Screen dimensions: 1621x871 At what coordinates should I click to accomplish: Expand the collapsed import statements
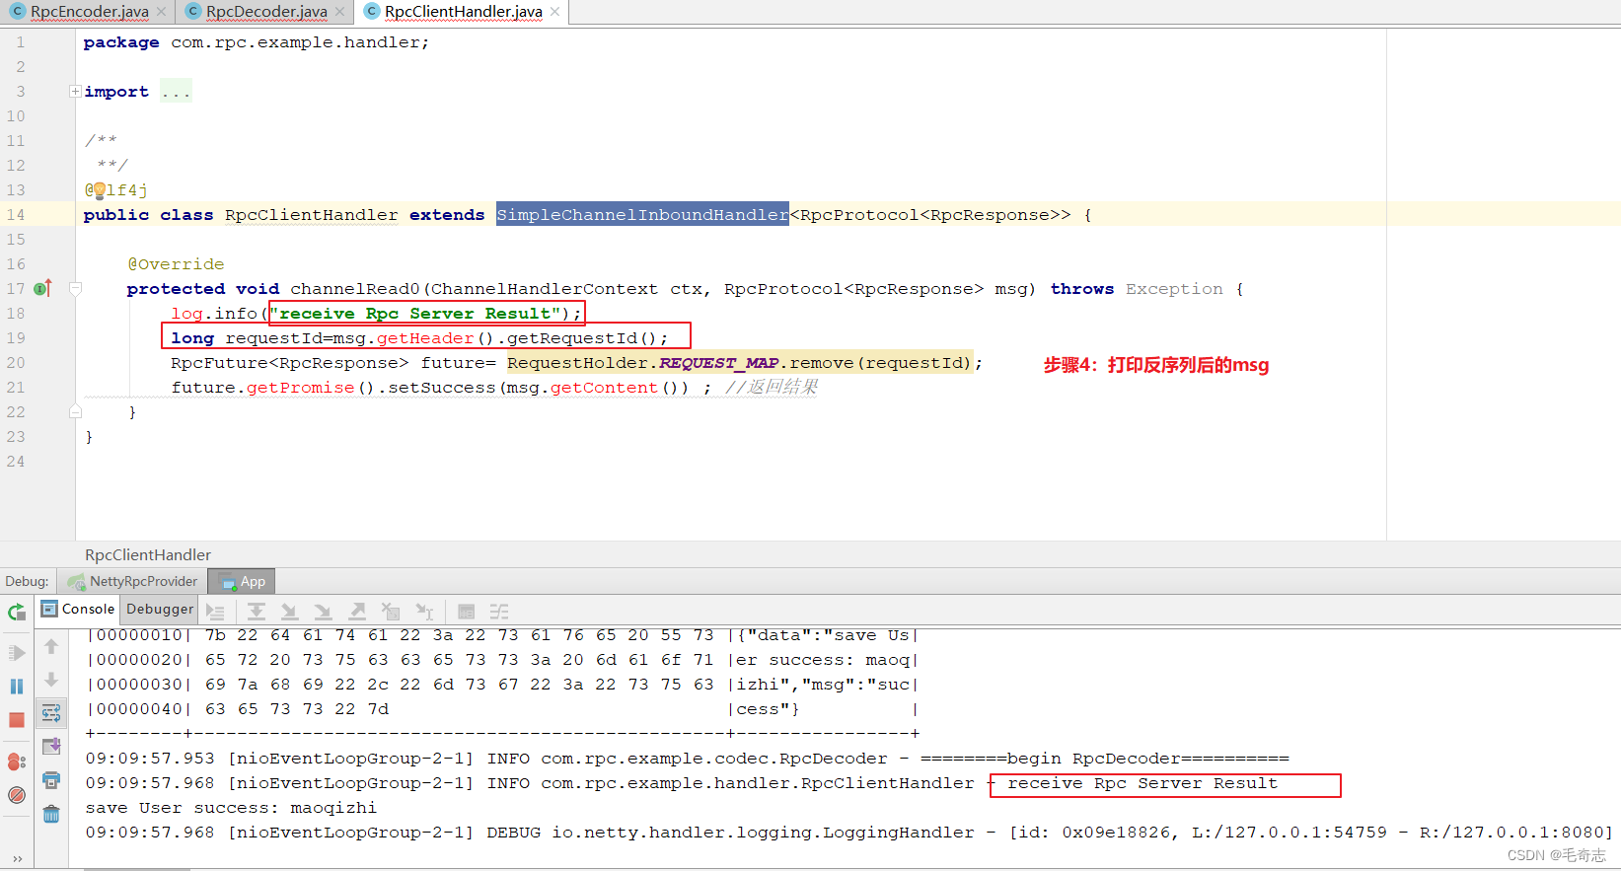[x=75, y=91]
